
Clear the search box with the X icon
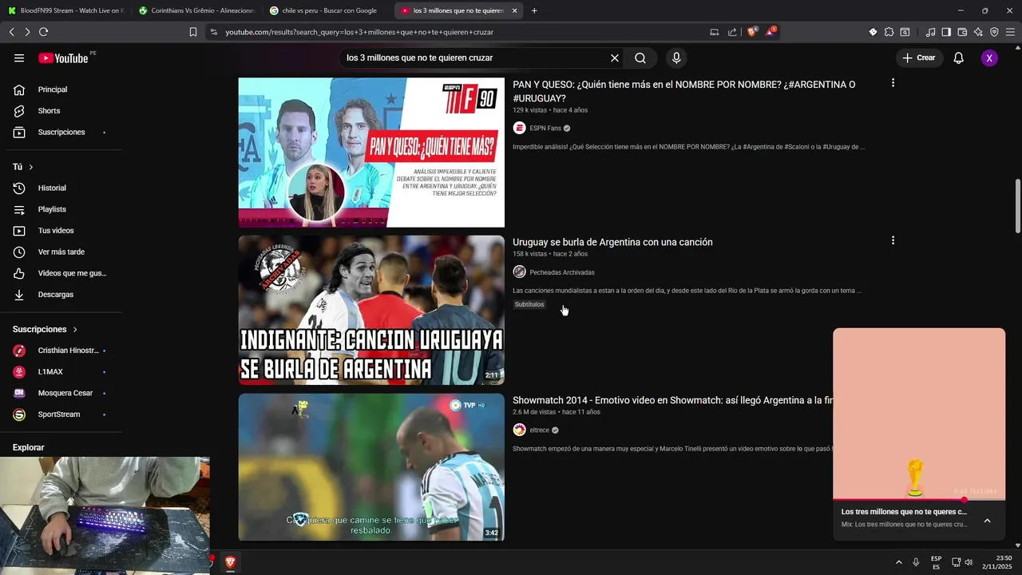(615, 57)
